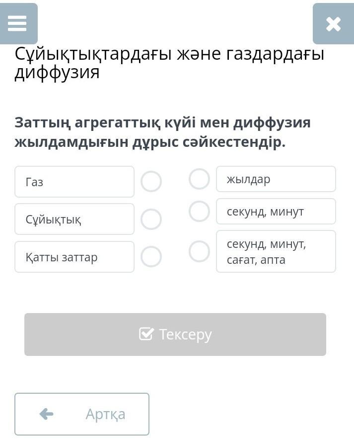This screenshot has height=443, width=354.
Task: Click the секунд, минут option box
Action: [276, 212]
